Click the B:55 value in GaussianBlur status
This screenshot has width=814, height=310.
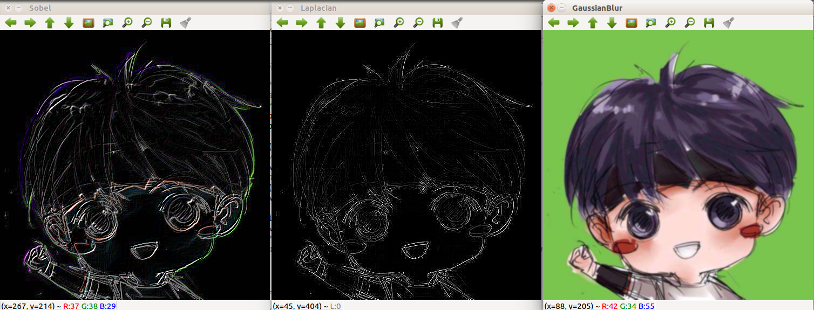tap(647, 306)
